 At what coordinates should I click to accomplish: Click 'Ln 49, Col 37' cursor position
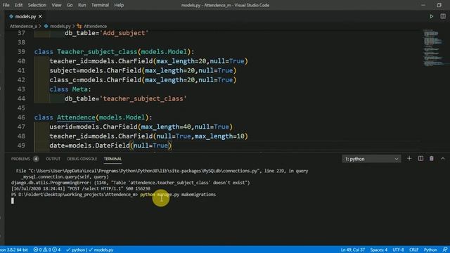point(353,250)
